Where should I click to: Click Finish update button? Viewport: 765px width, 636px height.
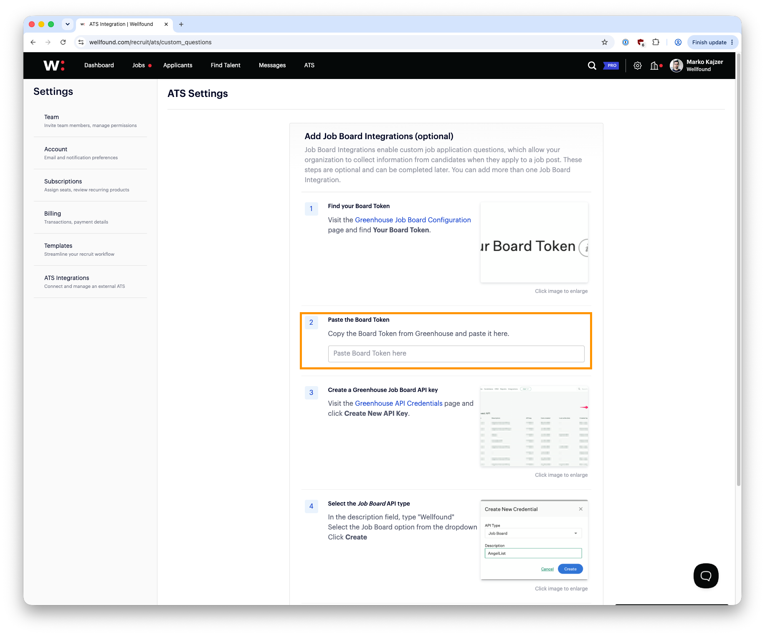pos(709,42)
